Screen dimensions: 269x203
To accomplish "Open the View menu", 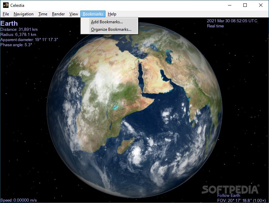I will coord(74,14).
